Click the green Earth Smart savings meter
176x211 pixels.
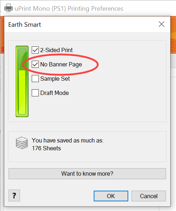click(22, 81)
